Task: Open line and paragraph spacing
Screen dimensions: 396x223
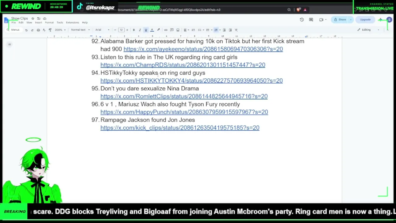Action: (193, 30)
